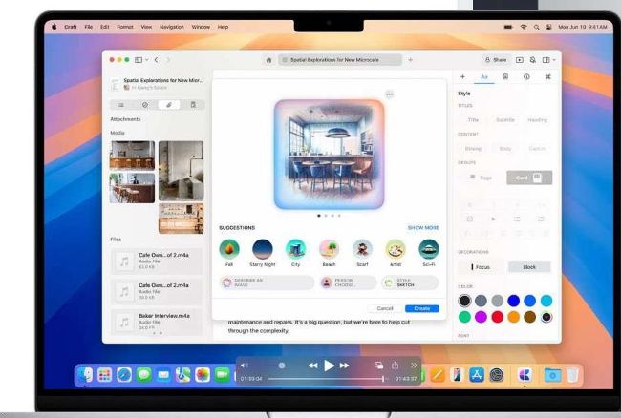
Task: Open the Style Sketch selector
Action: (411, 283)
